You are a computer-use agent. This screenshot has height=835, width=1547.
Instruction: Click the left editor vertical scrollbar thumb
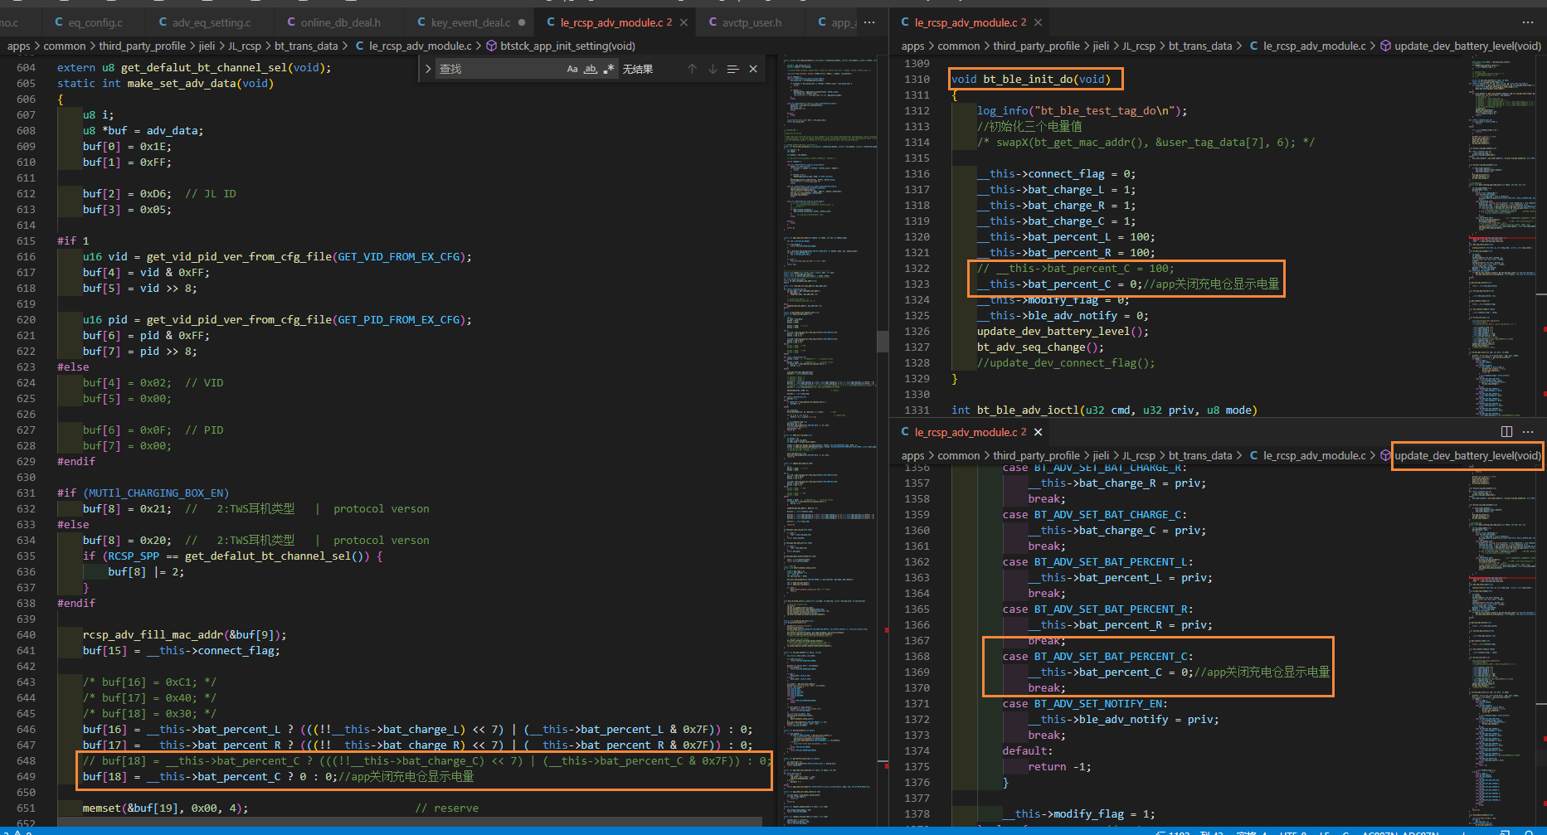[x=883, y=342]
